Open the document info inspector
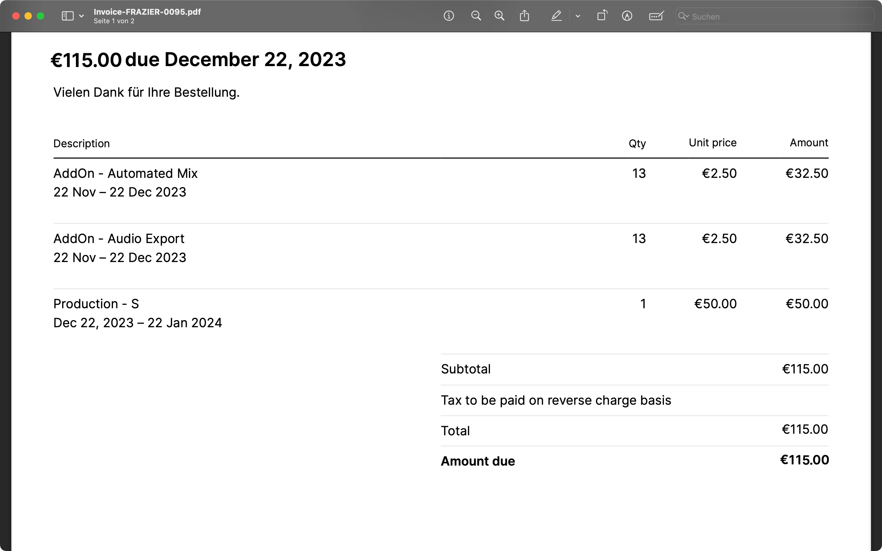 (x=449, y=16)
